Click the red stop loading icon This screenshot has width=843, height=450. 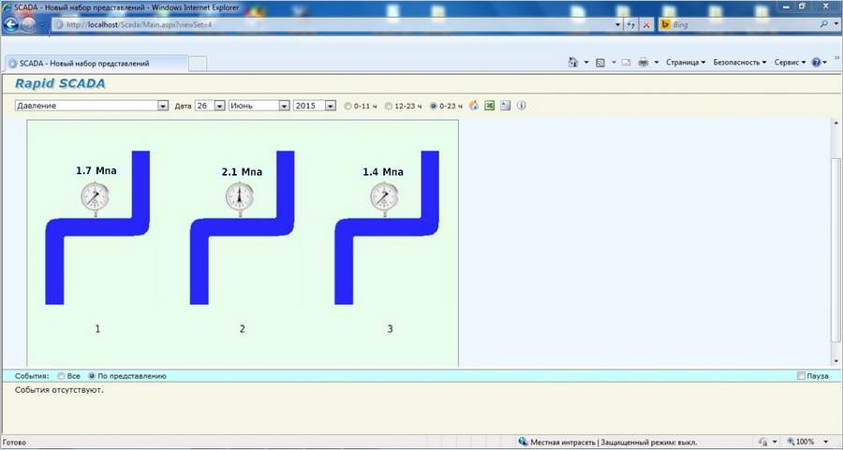tap(646, 24)
